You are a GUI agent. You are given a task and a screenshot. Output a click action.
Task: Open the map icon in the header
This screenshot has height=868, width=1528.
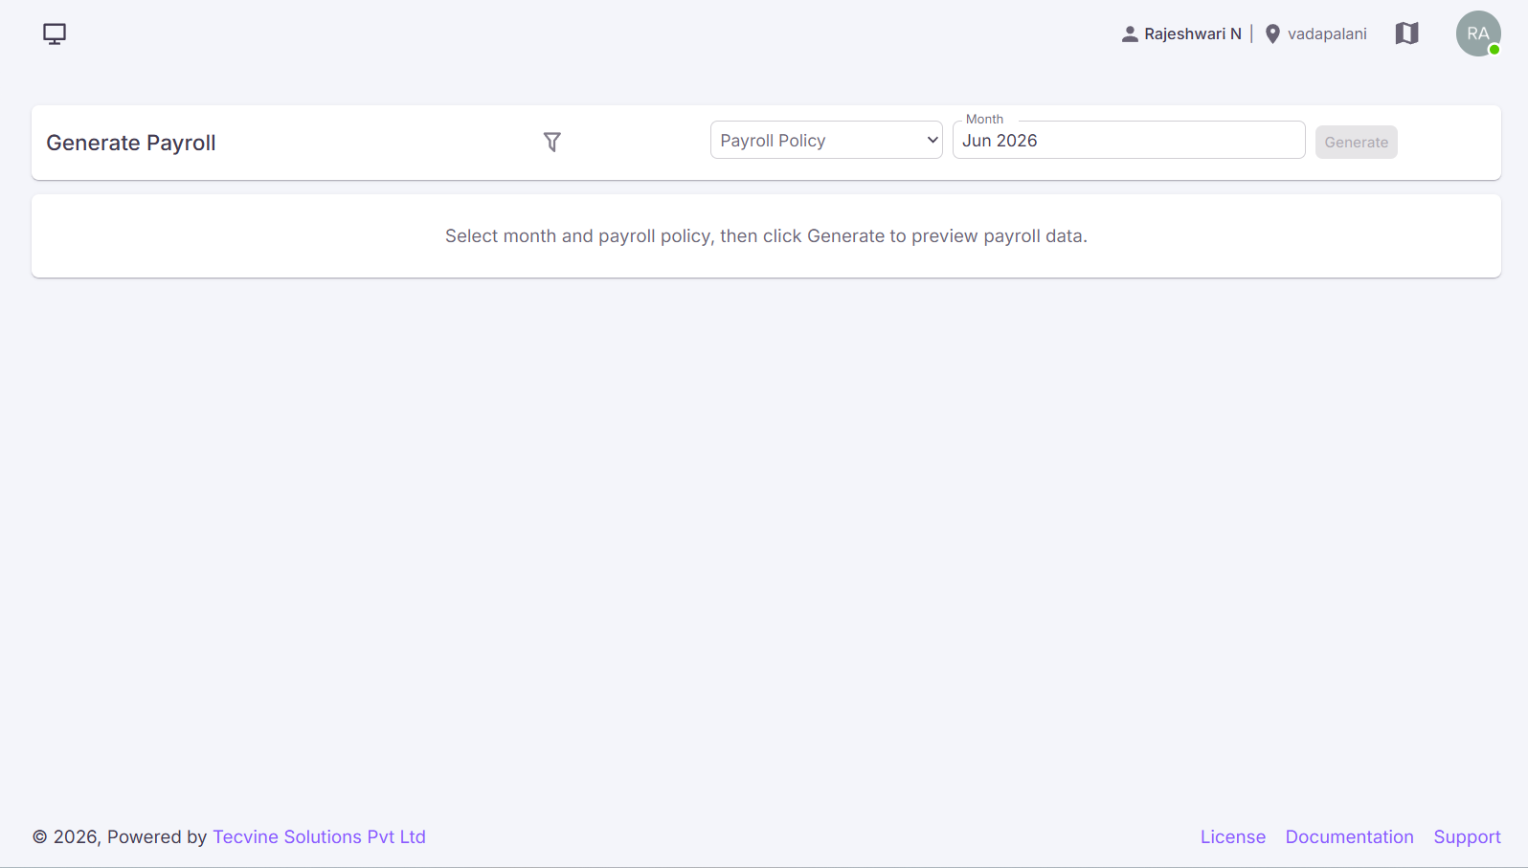(x=1406, y=33)
